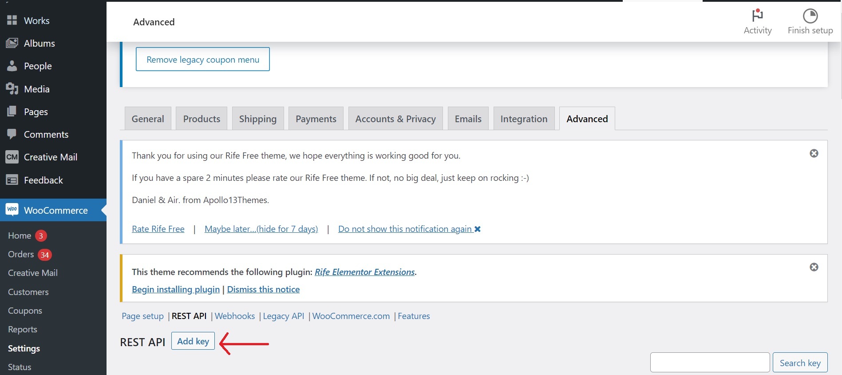Click Remove legacy coupon menu button
842x375 pixels.
point(202,60)
